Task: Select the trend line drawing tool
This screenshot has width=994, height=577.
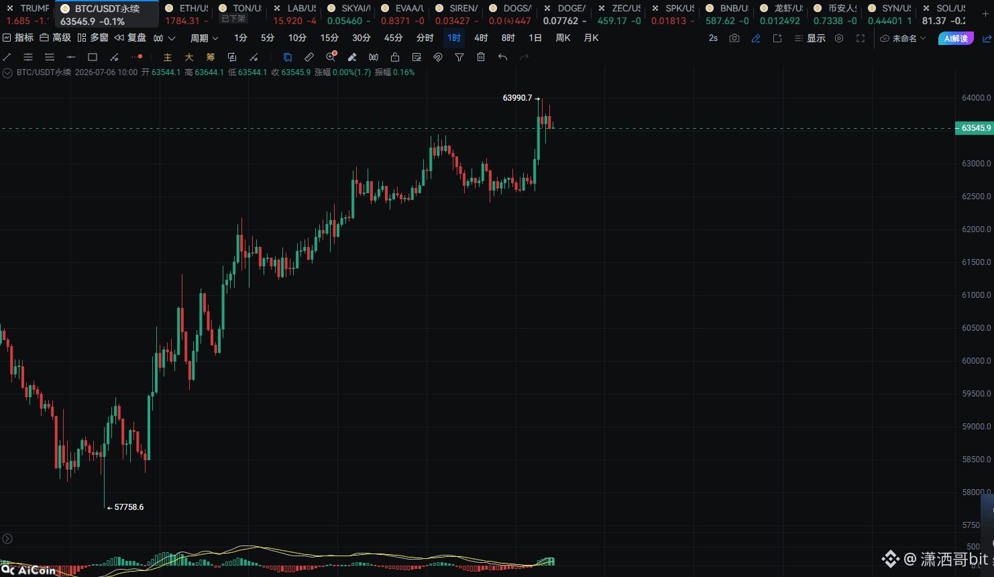Action: click(7, 57)
